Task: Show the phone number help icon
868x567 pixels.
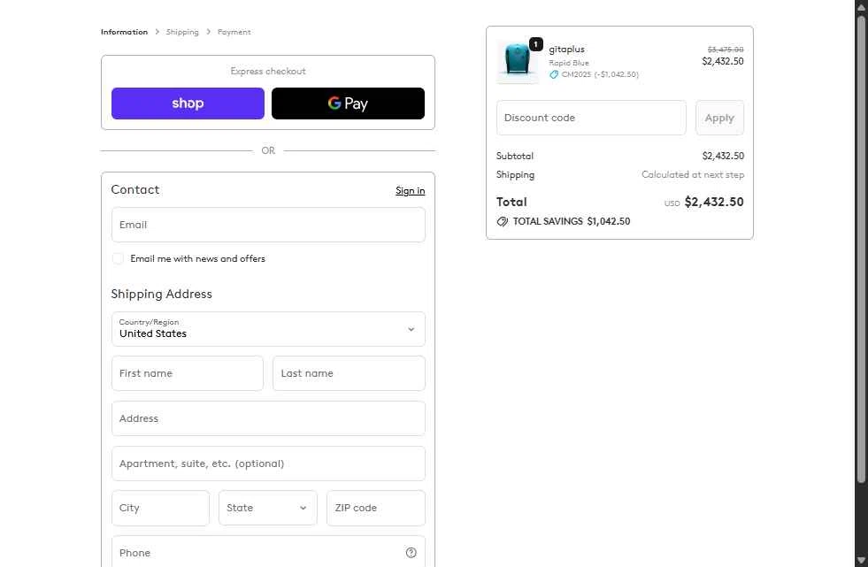Action: (x=411, y=553)
